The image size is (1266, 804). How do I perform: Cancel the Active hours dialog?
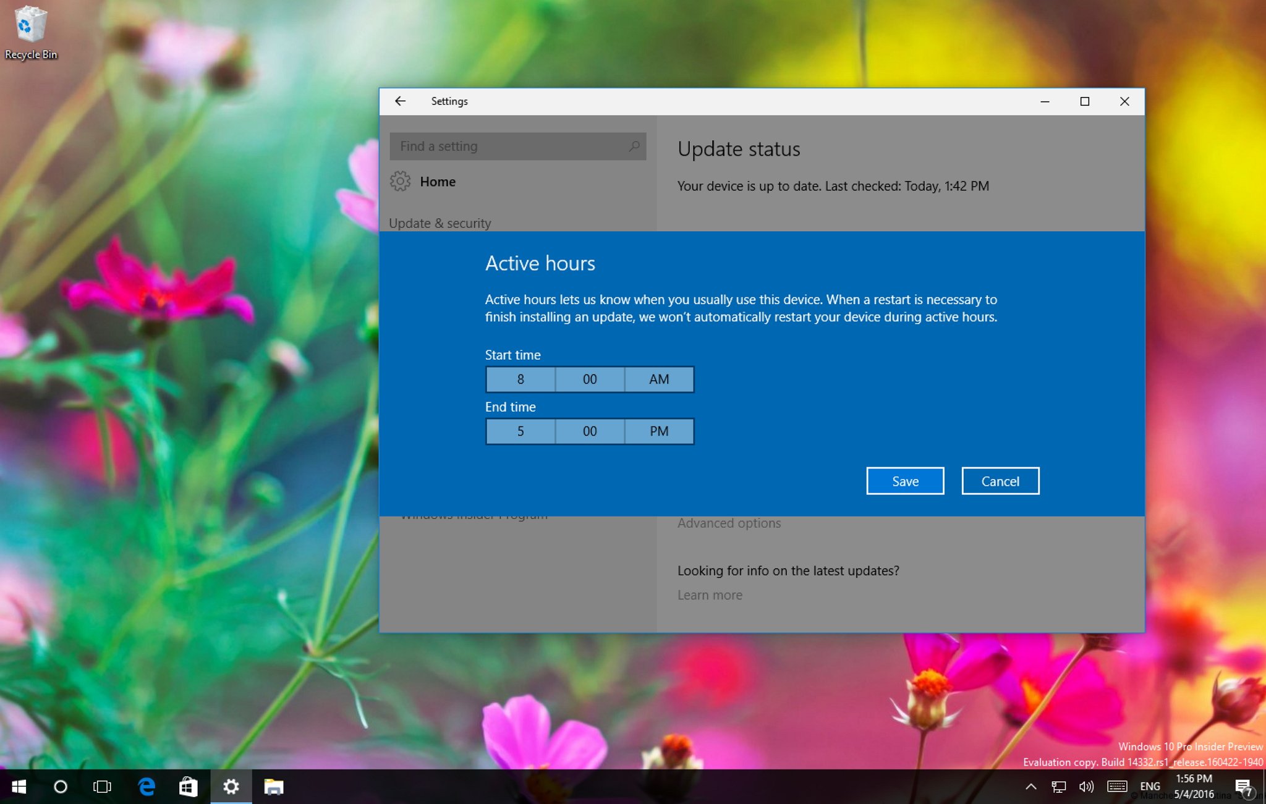pyautogui.click(x=1000, y=480)
